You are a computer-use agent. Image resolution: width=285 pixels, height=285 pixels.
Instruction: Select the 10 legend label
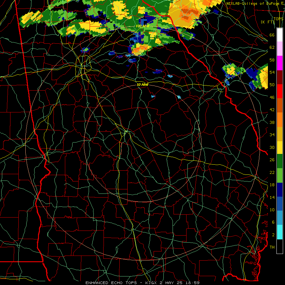point(272,210)
